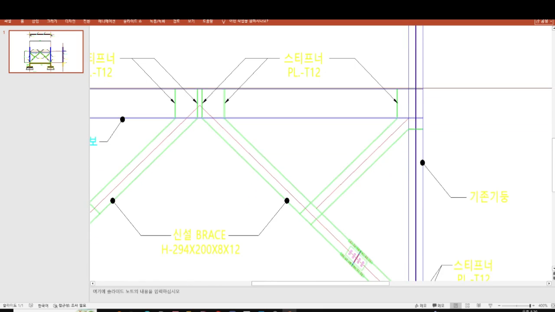Viewport: 555px width, 312px height.
Task: Start Slide Show view icon
Action: pyautogui.click(x=490, y=306)
